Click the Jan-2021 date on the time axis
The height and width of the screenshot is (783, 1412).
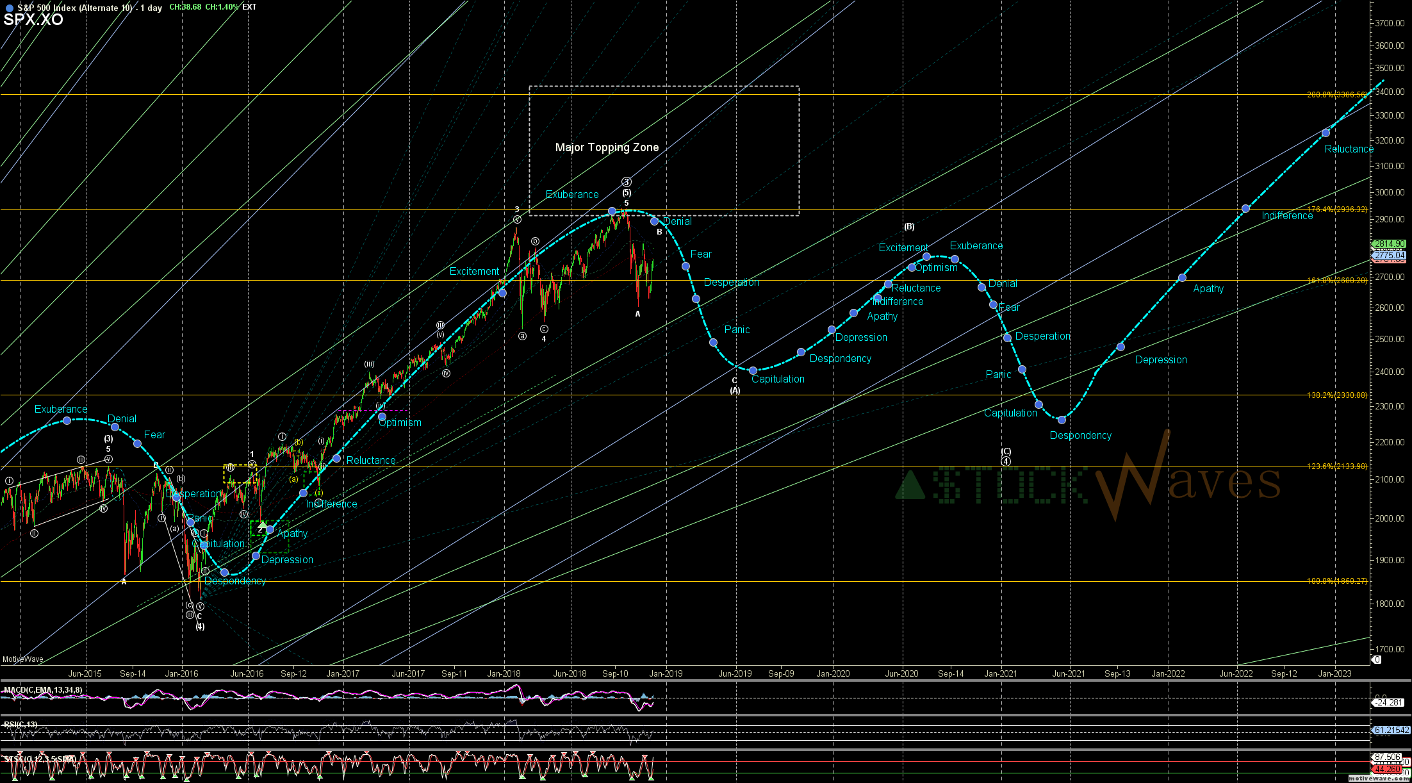pos(1001,673)
